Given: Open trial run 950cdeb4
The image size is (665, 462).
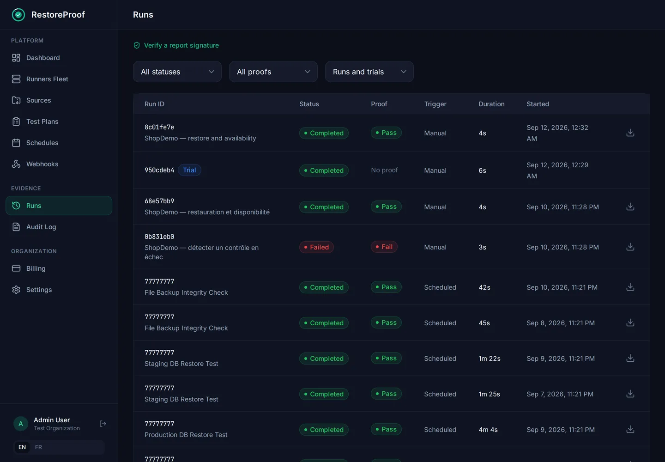Looking at the screenshot, I should pos(159,170).
